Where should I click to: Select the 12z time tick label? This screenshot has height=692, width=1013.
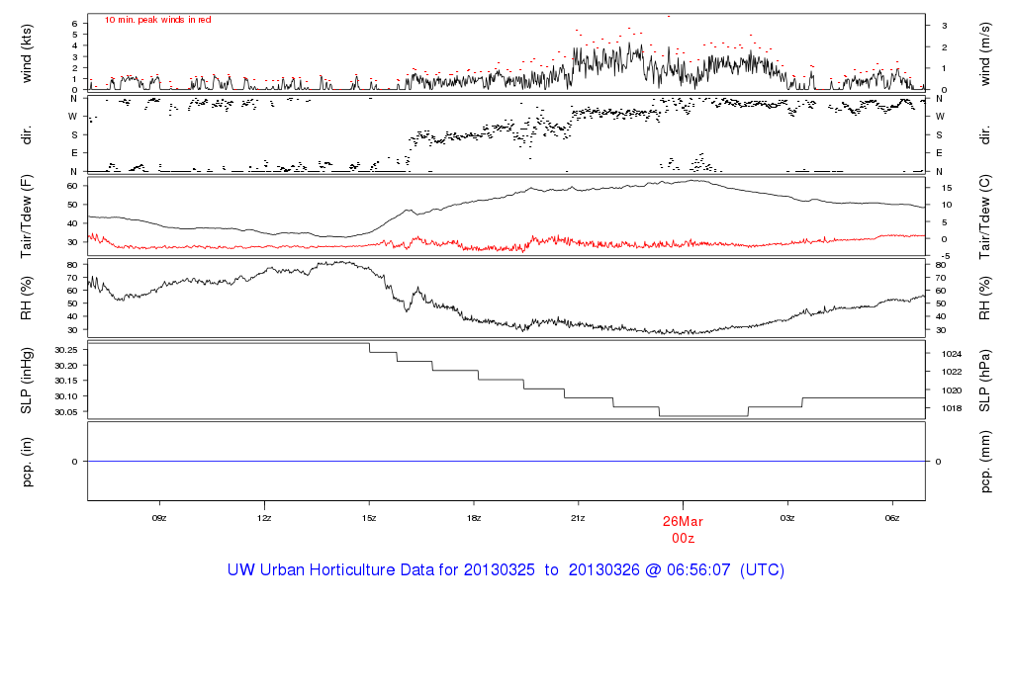click(264, 517)
